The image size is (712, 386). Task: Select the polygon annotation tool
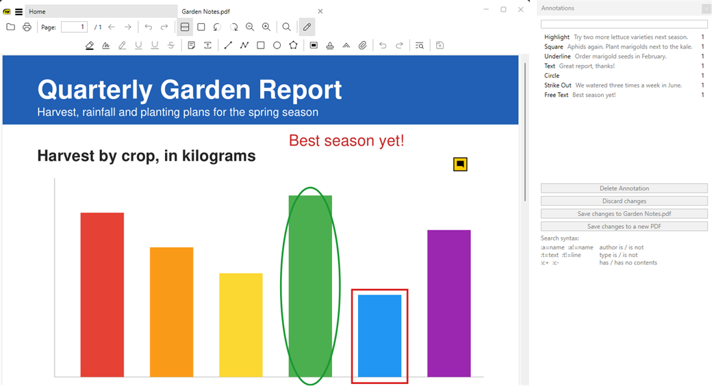[293, 45]
